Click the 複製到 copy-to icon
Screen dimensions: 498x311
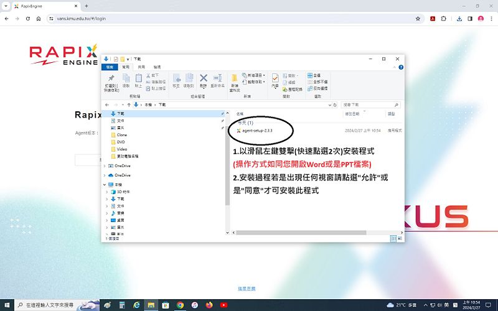point(189,78)
